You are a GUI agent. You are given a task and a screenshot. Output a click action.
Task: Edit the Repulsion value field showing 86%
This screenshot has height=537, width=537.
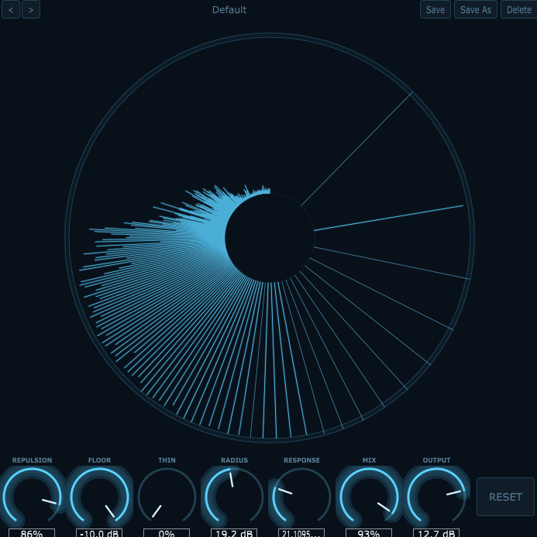(32, 533)
